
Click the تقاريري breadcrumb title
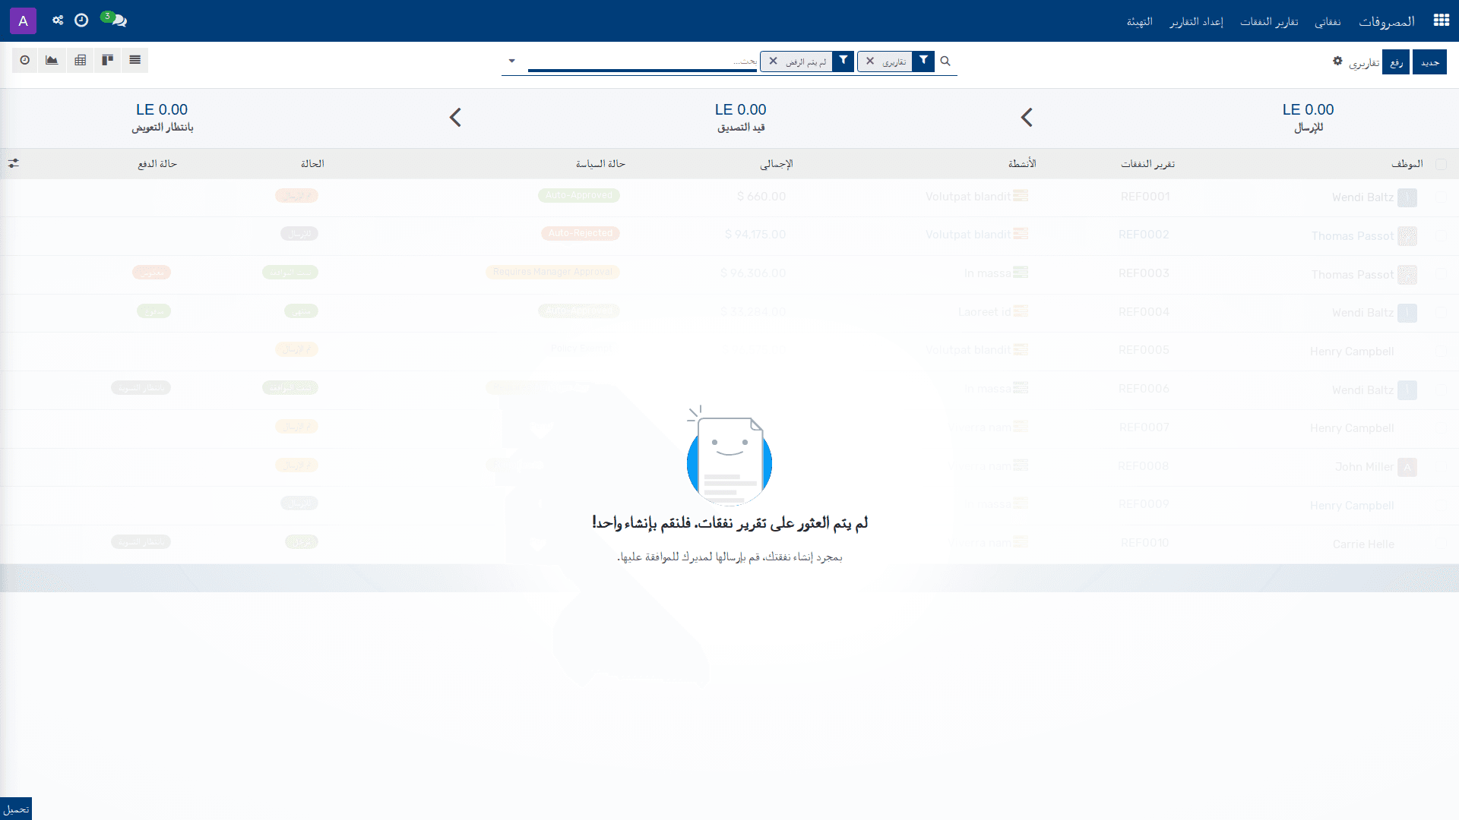tap(1364, 62)
